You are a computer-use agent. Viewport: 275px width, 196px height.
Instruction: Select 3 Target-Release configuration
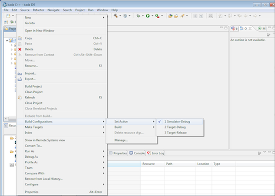tap(180, 133)
